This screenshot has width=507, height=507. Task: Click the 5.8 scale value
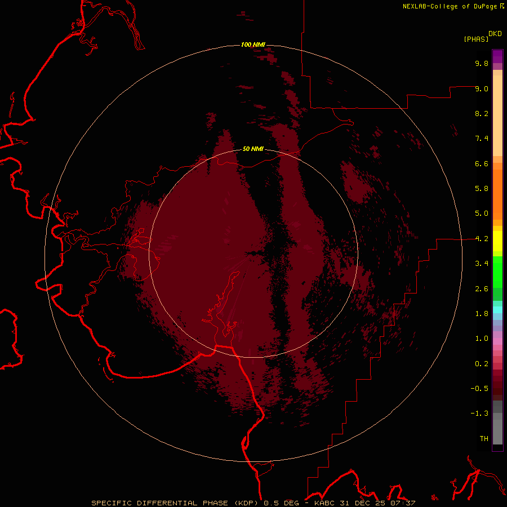[482, 189]
